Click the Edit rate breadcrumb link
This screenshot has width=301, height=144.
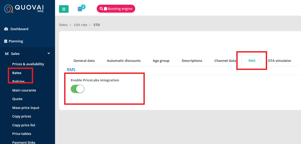click(x=80, y=25)
